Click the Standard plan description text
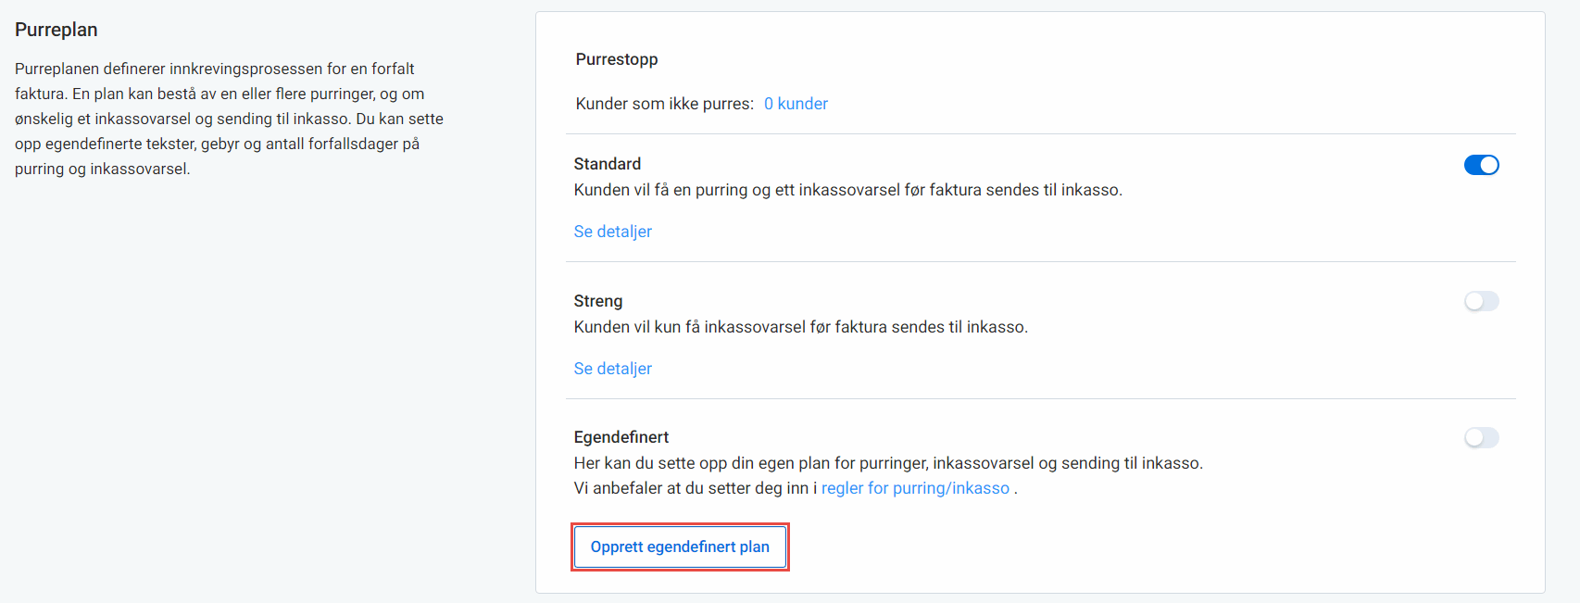 (848, 190)
